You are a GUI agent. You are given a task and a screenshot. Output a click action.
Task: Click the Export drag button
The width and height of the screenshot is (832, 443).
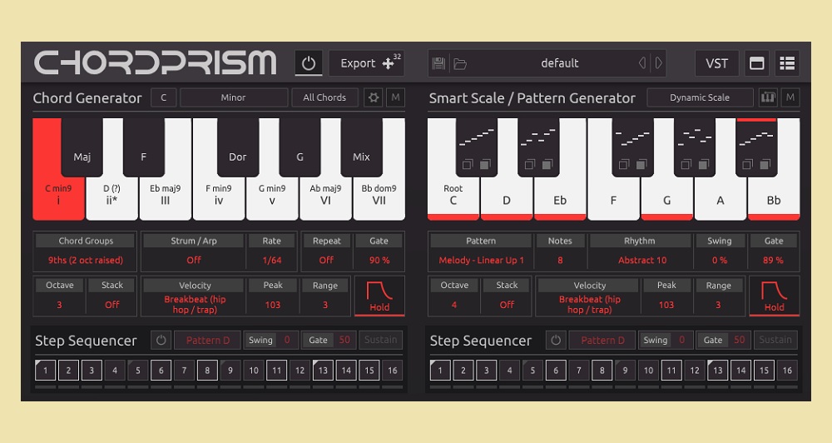(x=367, y=63)
